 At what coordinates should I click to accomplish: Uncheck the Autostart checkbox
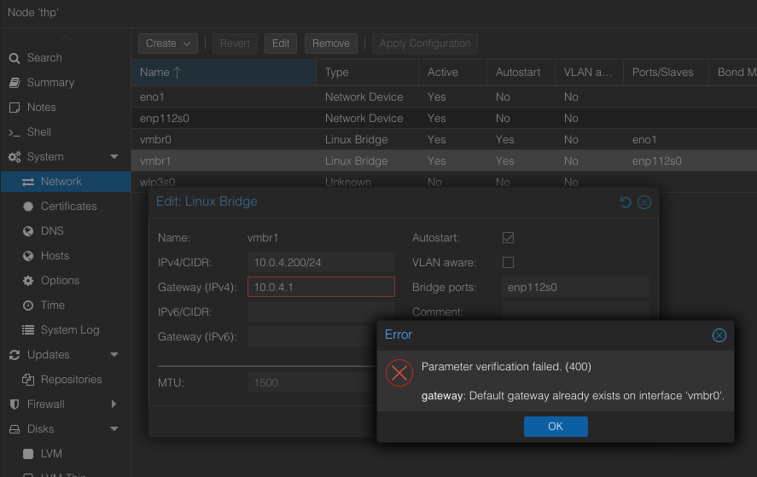coord(508,238)
